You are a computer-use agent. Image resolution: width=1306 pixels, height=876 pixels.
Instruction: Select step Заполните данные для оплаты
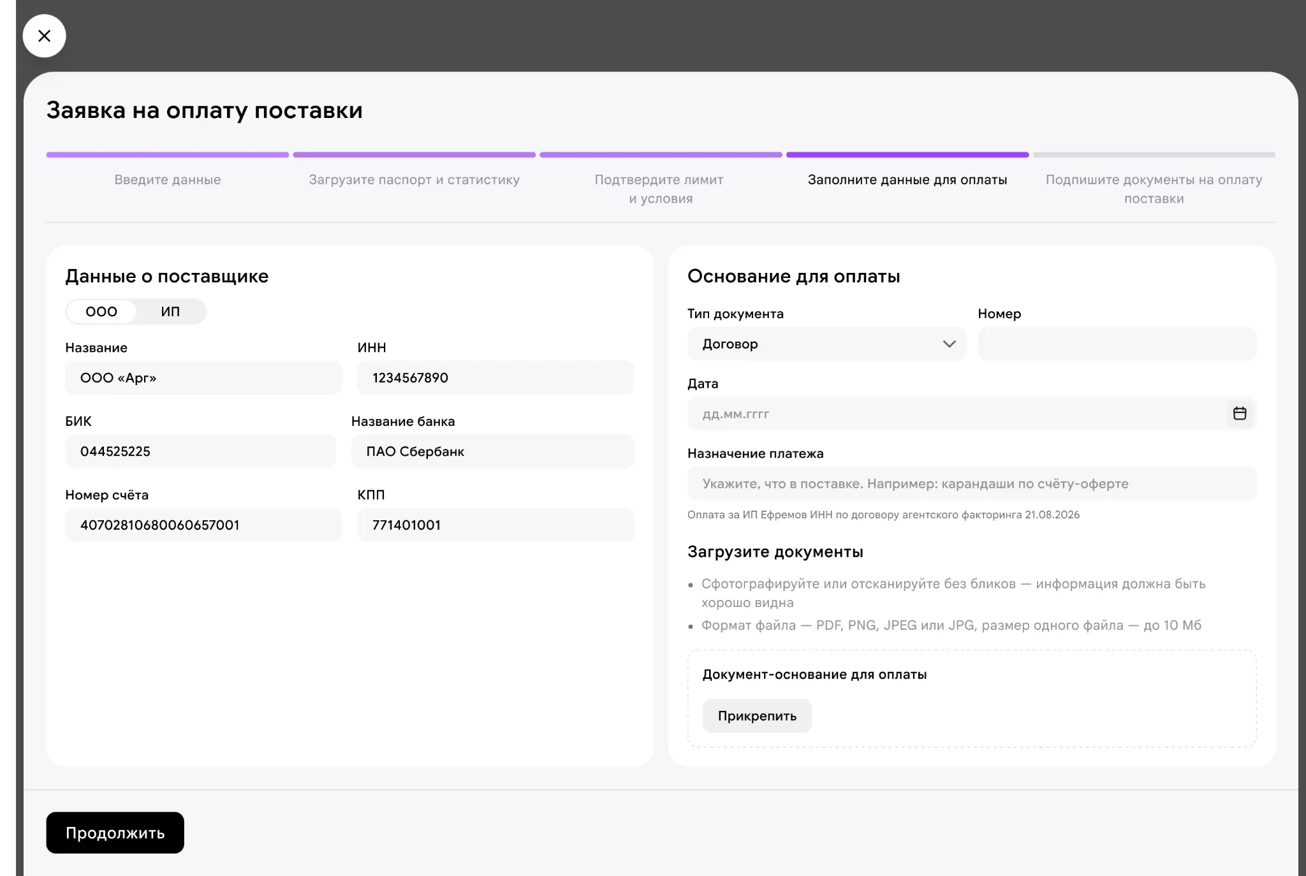[907, 180]
